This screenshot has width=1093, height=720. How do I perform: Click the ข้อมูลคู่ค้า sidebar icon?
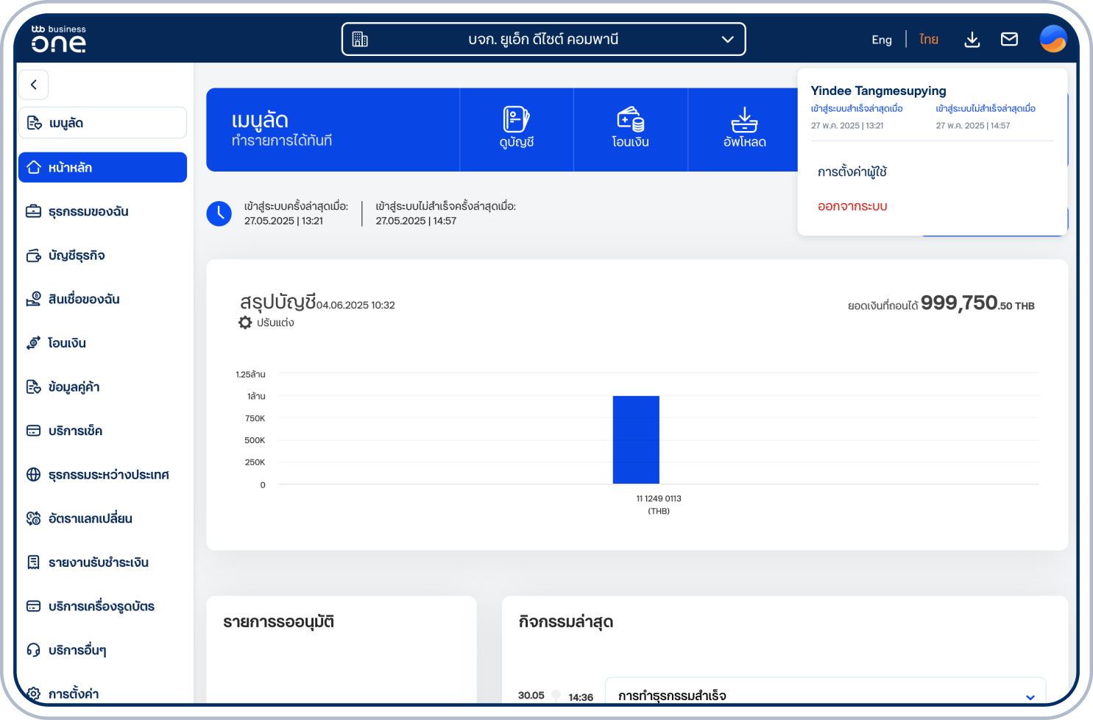(x=34, y=387)
